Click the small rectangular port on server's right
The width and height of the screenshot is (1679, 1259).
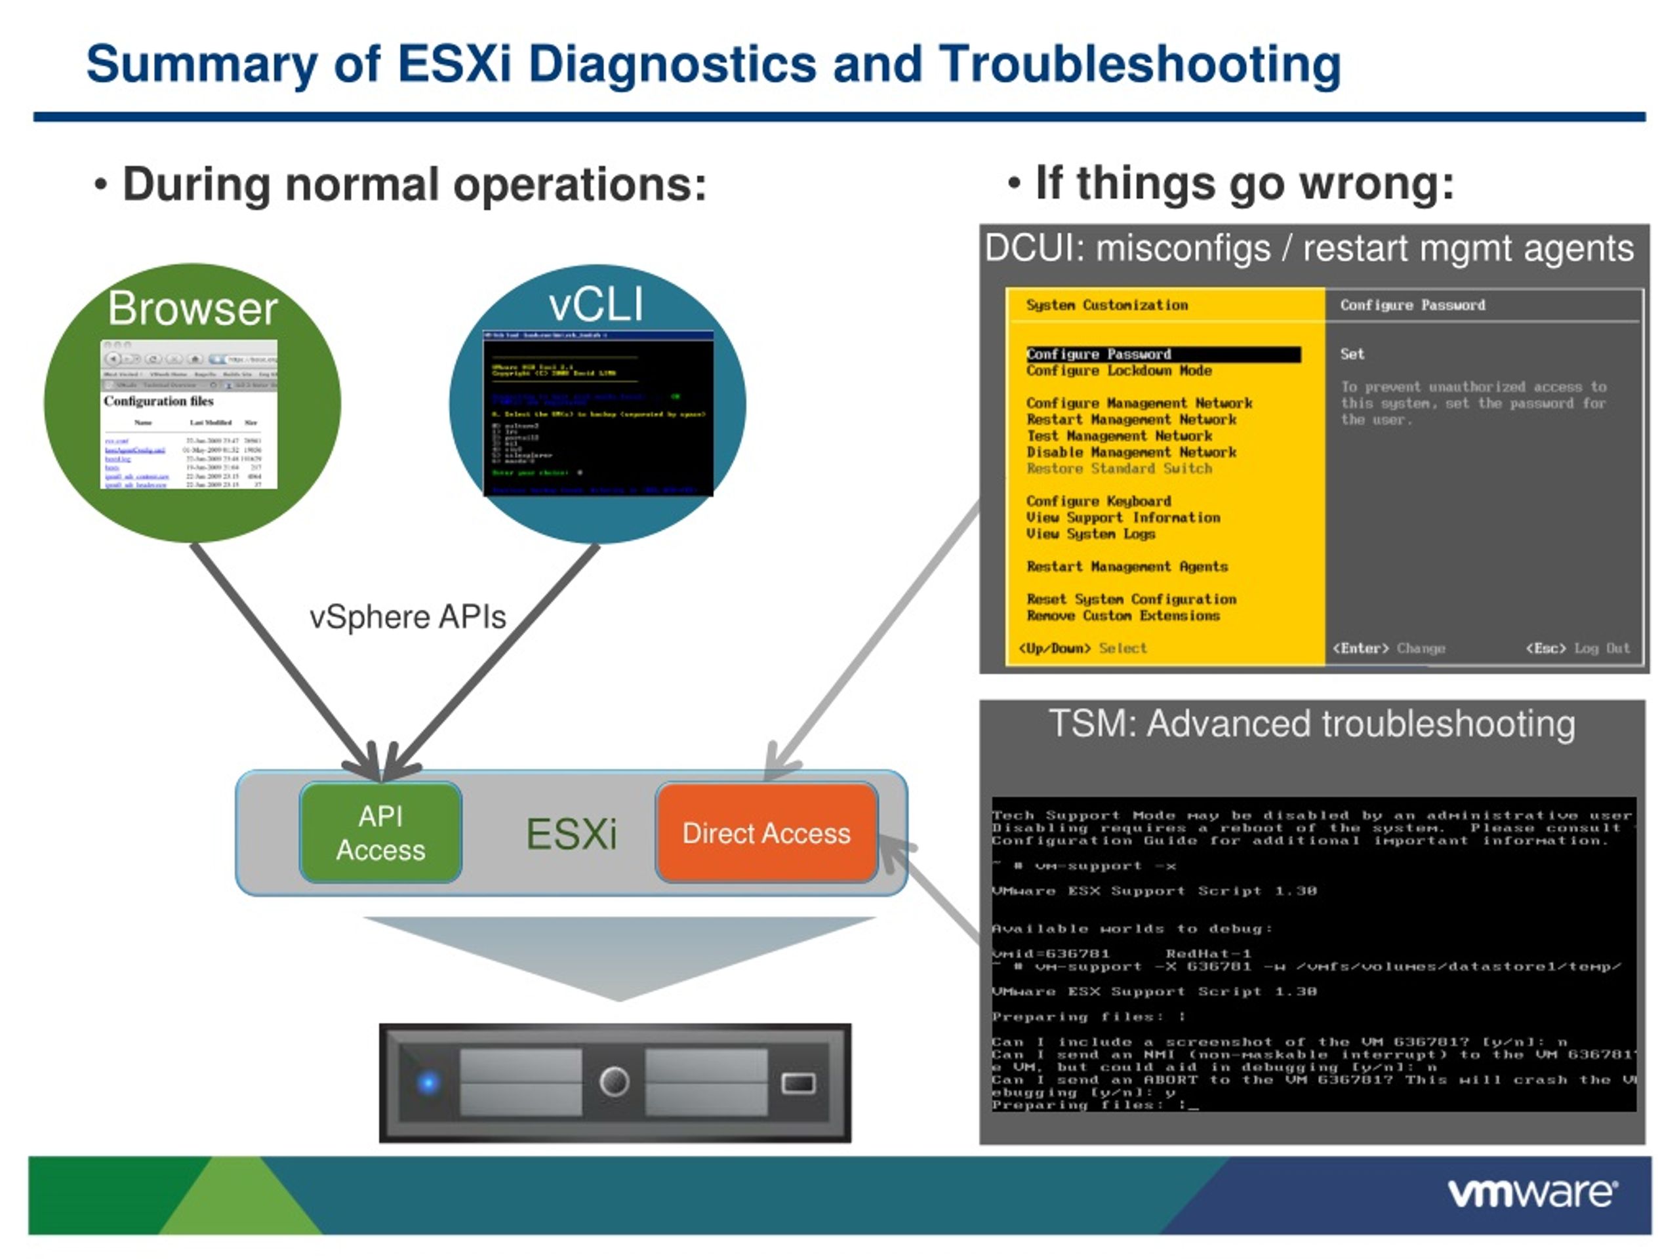(799, 1083)
